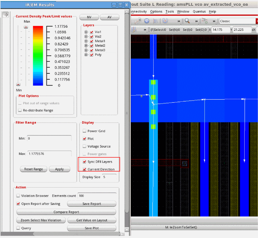The image size is (258, 238).
Task: Click the info (i) toolbar icon
Action: (147, 21)
